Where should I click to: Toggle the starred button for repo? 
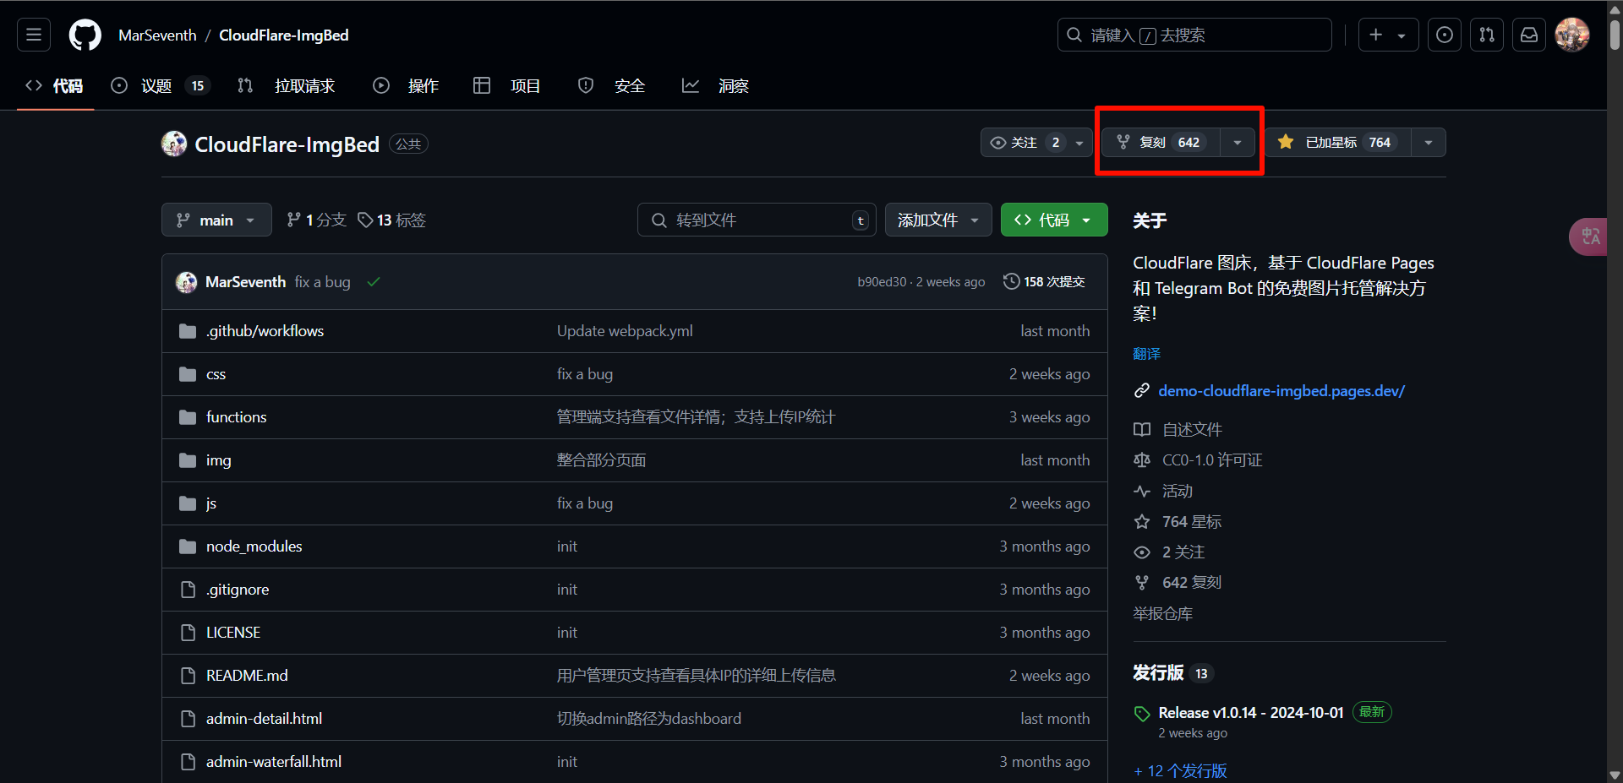[1337, 143]
